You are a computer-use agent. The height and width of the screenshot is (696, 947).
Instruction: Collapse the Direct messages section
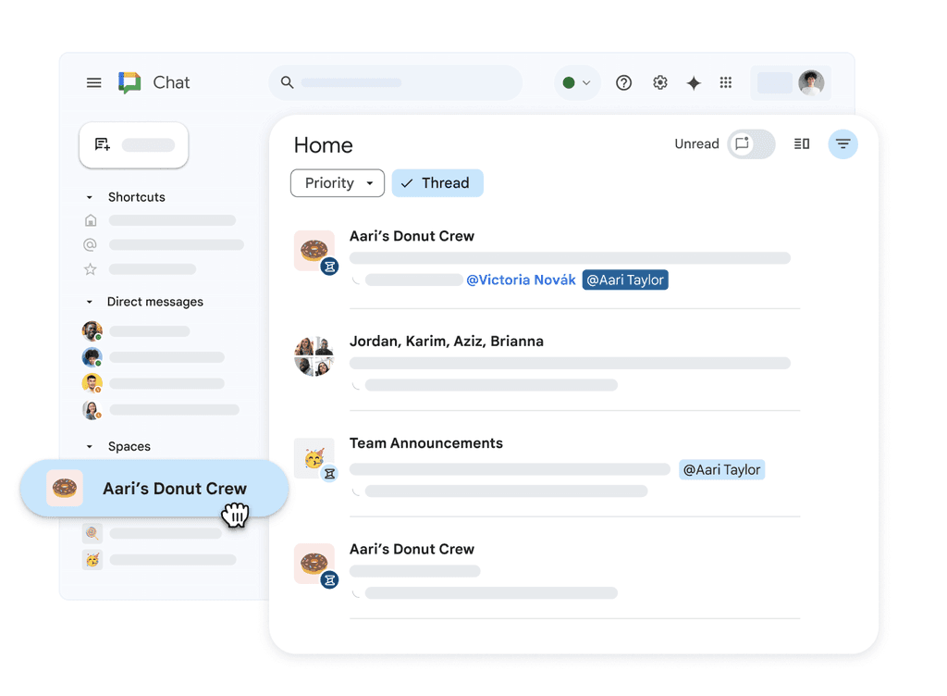[x=89, y=301]
